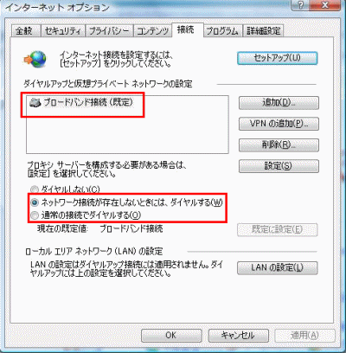Screen dimensions: 346x353
Task: Click the 追加(D) button
Action: point(279,103)
